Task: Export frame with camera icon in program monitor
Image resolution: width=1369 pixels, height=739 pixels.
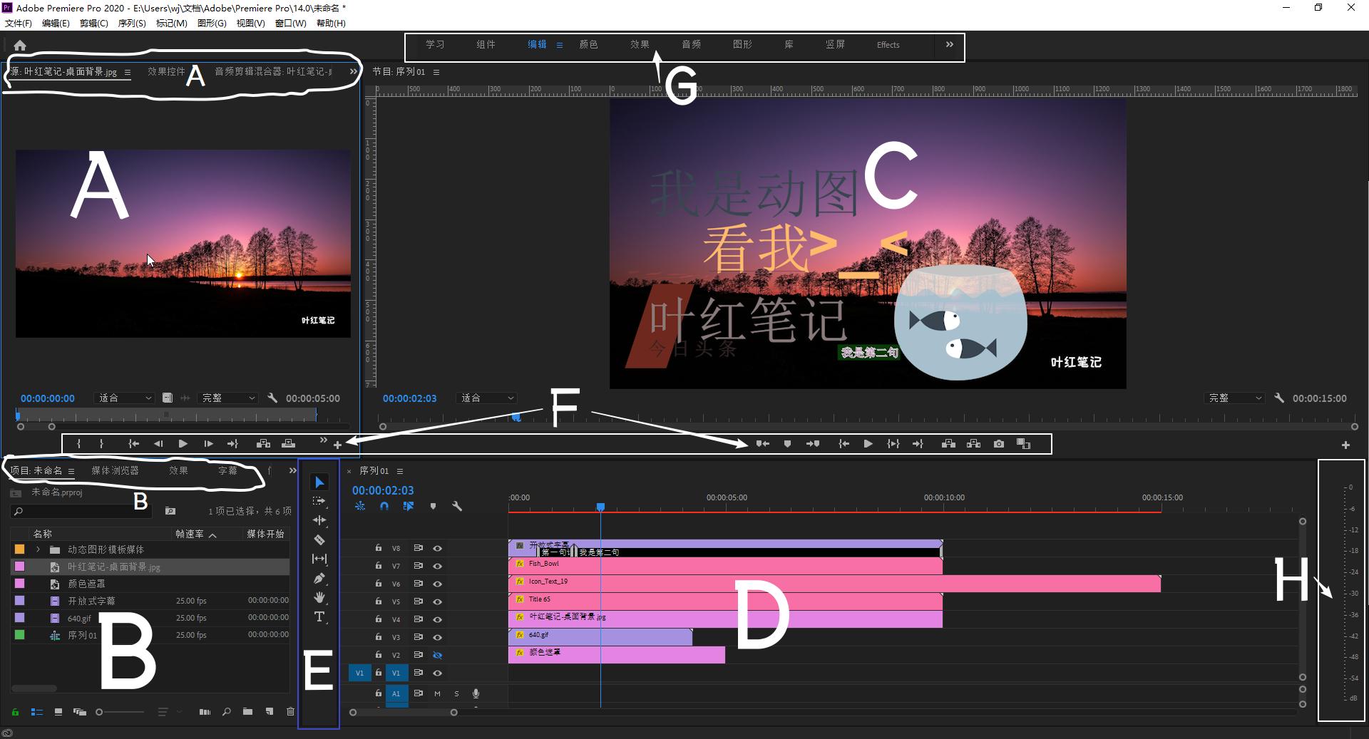Action: (x=998, y=443)
